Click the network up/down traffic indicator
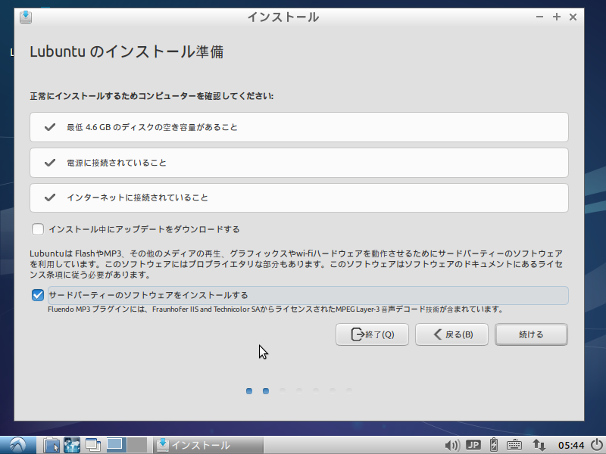The width and height of the screenshot is (606, 454). pos(539,445)
